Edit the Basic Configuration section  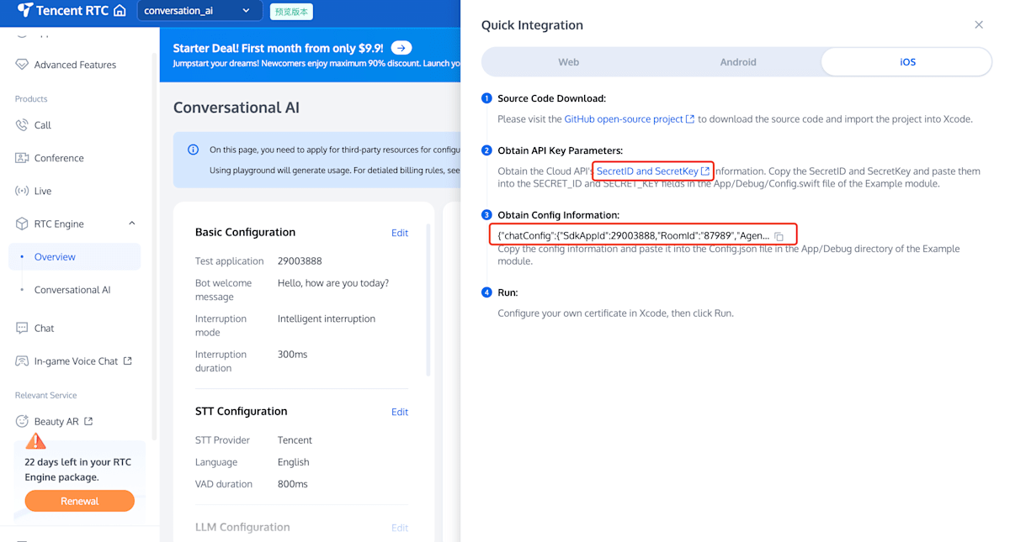coord(400,233)
